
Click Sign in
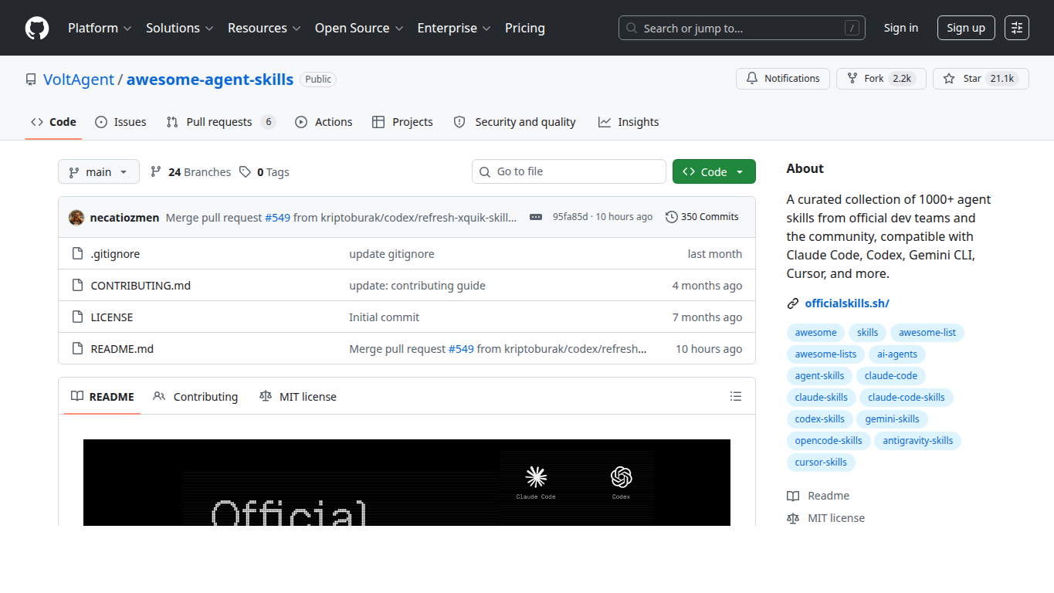tap(901, 28)
